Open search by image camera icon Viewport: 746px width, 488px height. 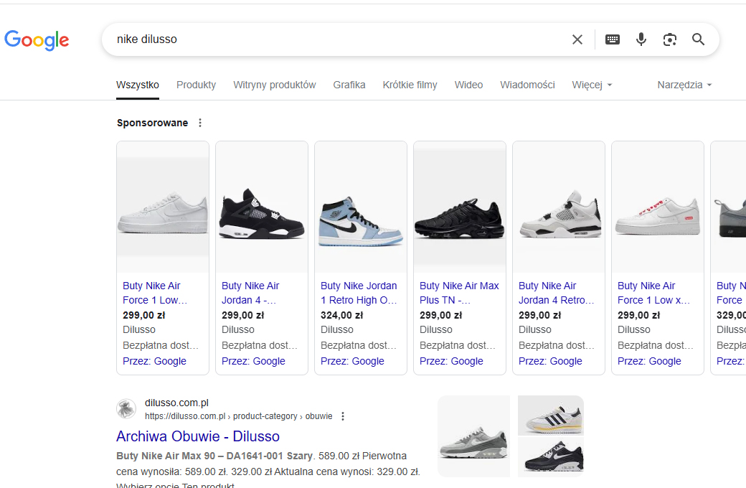[670, 39]
